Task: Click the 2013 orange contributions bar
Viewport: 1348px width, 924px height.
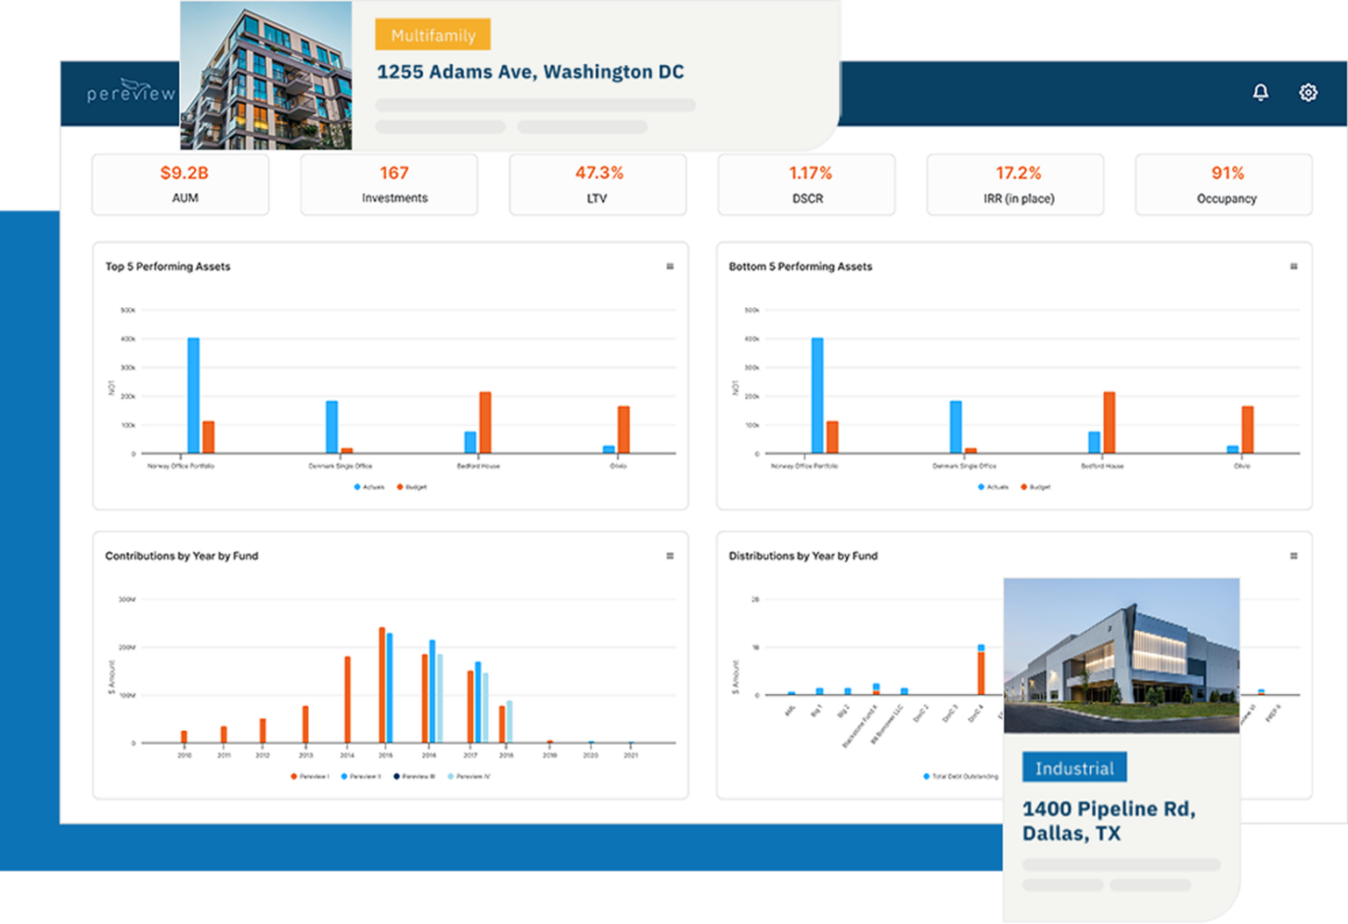Action: pos(305,725)
